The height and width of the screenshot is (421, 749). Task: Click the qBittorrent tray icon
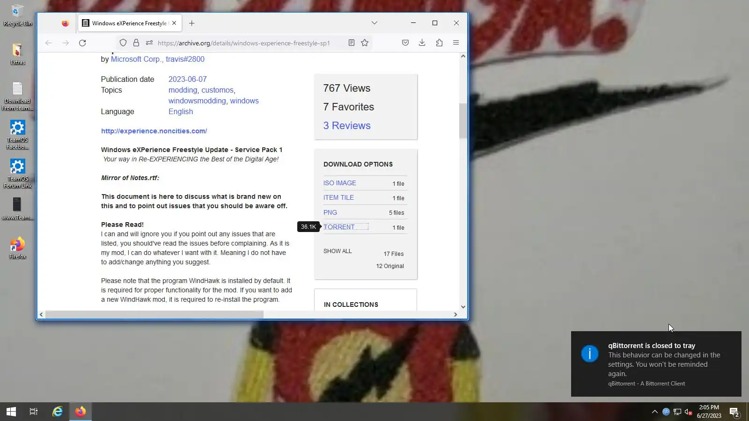[666, 412]
